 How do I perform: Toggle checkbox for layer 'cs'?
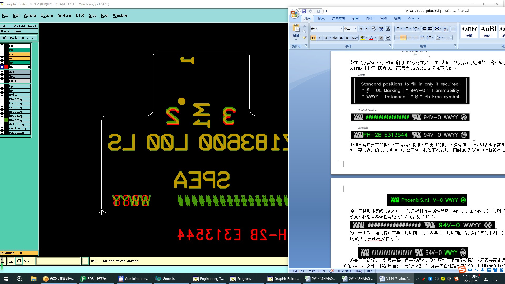click(2, 54)
